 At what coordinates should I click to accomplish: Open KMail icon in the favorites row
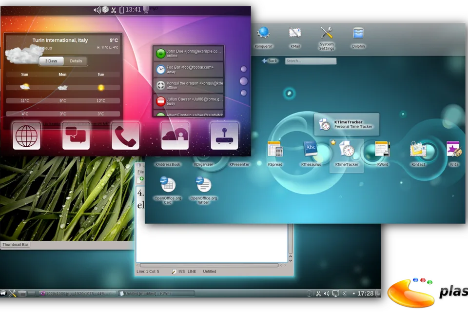point(295,34)
